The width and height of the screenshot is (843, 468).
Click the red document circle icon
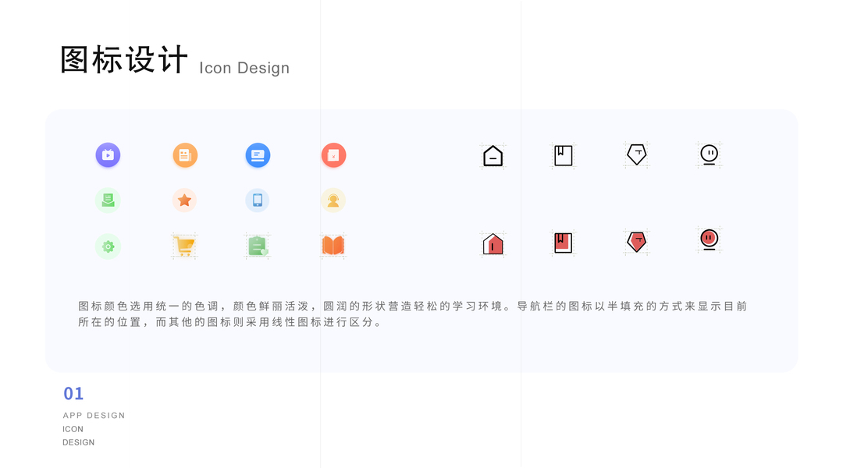333,155
